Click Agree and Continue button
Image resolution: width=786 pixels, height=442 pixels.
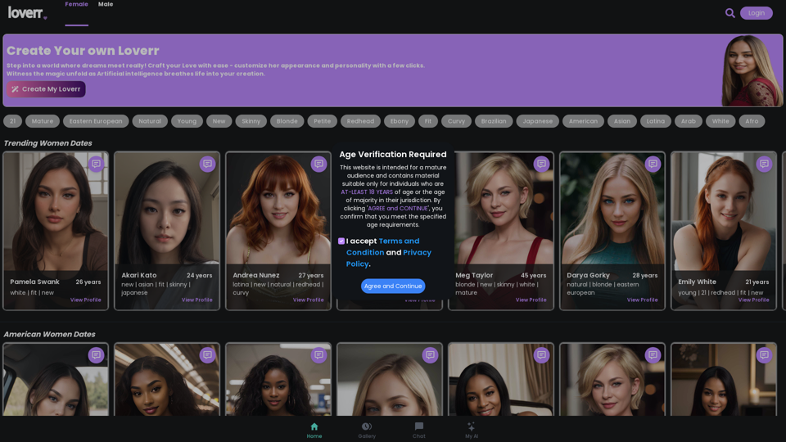[x=393, y=286]
